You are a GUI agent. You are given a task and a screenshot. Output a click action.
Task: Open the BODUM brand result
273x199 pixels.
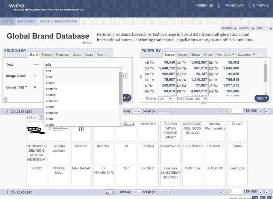pos(148,154)
